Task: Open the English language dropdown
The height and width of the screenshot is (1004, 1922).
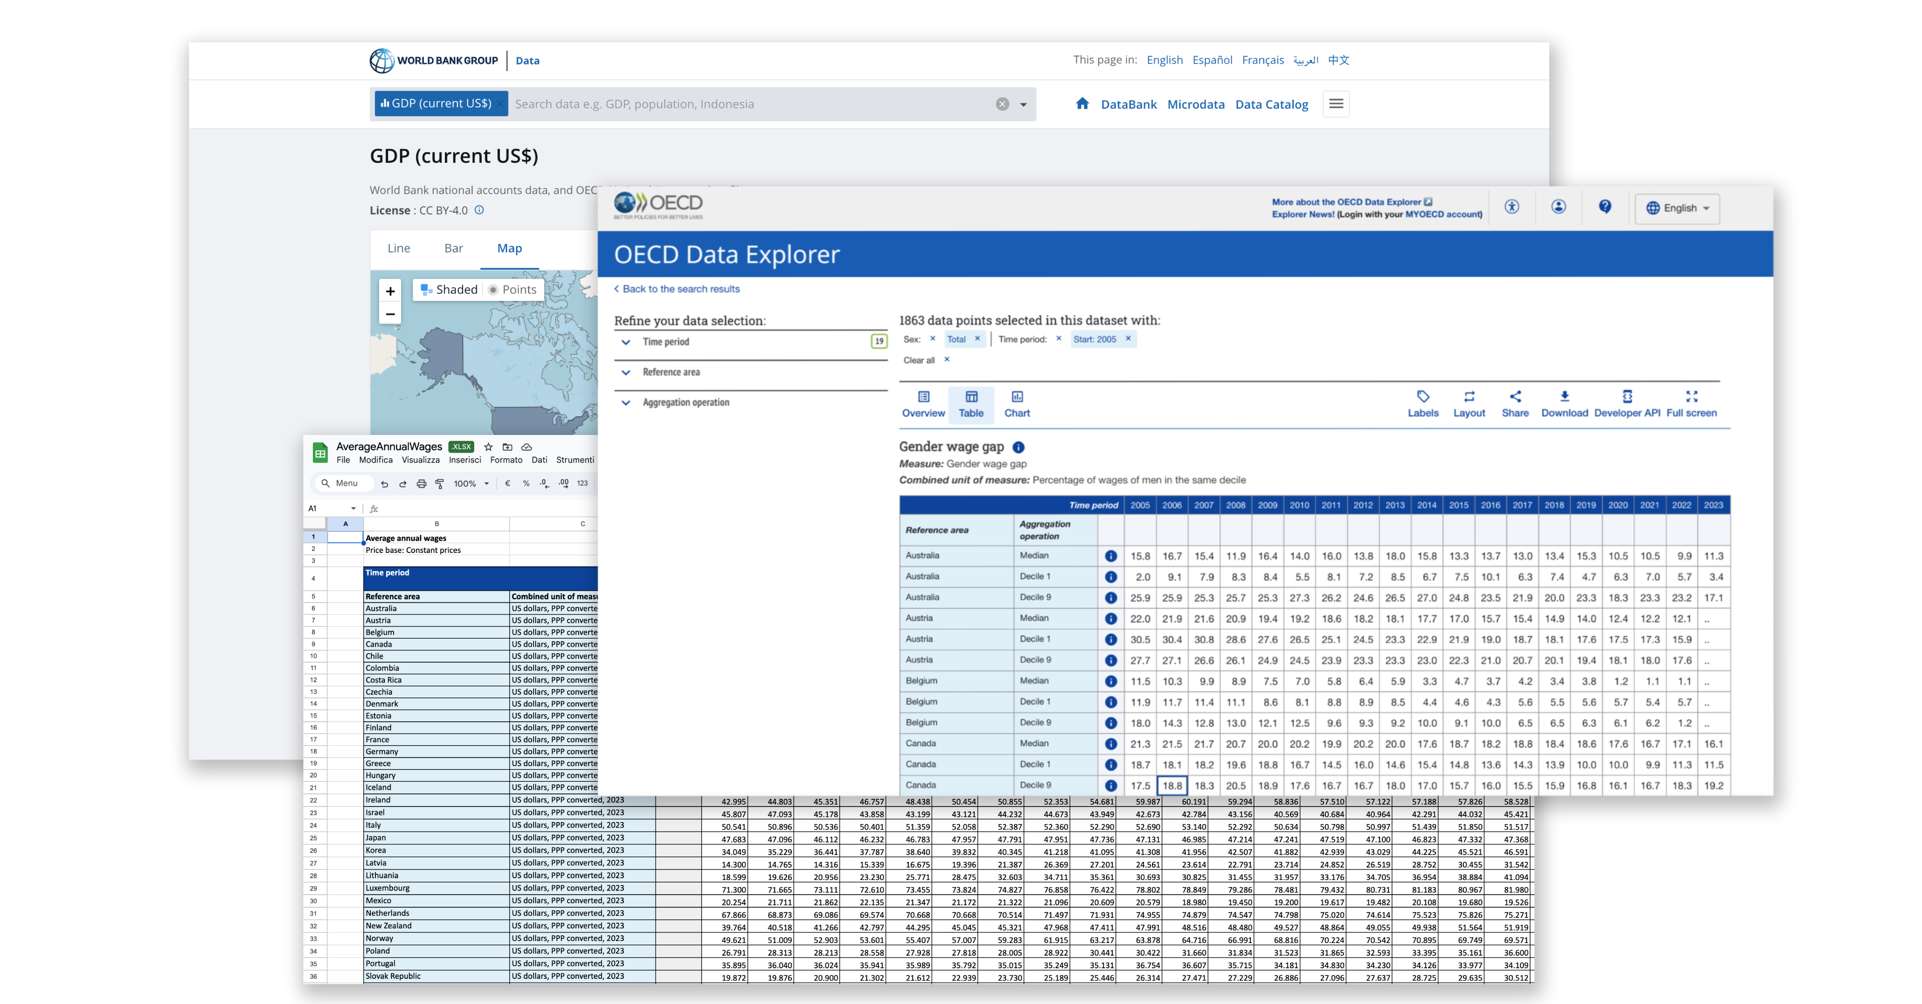Action: pyautogui.click(x=1677, y=208)
